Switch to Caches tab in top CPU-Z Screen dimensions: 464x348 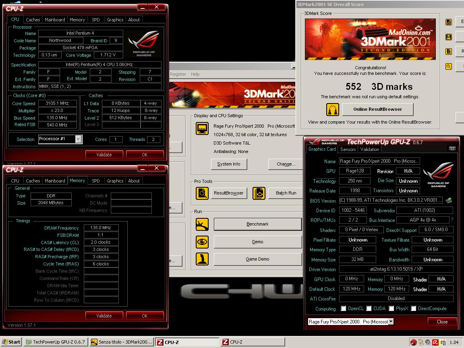33,19
